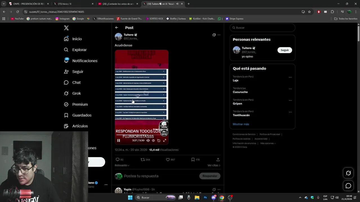Screen dimensions: 360x202
Task: Go to Inicio in the sidebar
Action: click(x=73, y=39)
